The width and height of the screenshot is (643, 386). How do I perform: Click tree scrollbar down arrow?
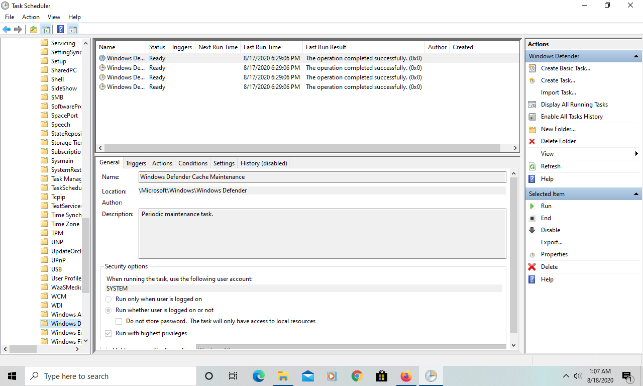[85, 340]
